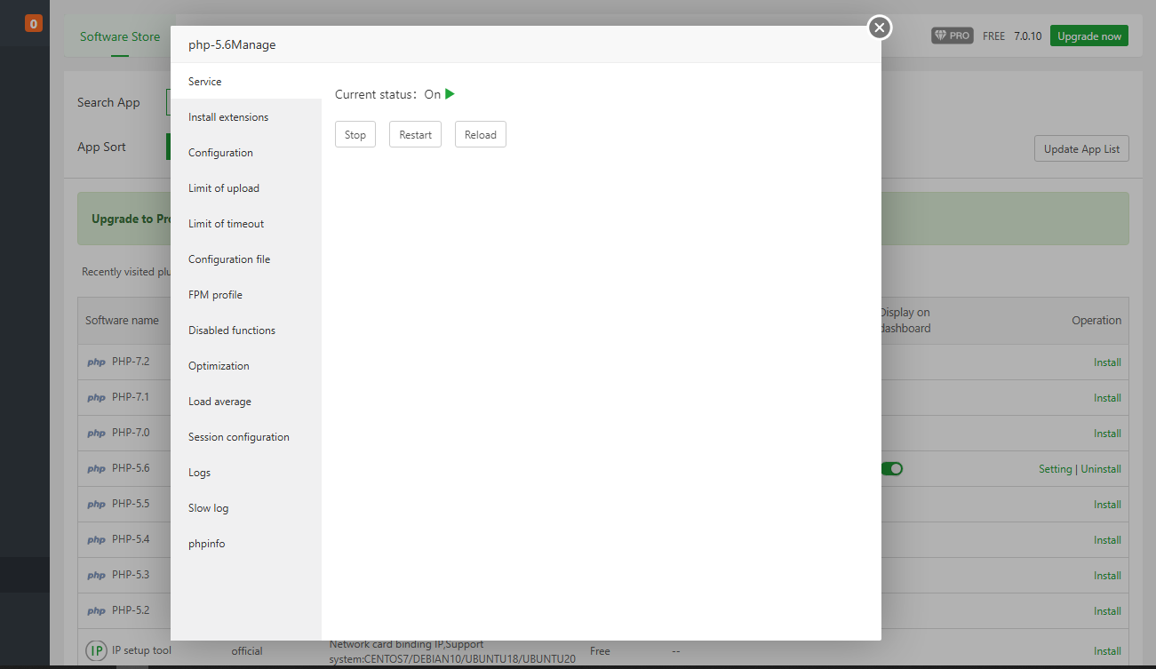Click the Upgrade now button
This screenshot has width=1156, height=669.
1089,36
